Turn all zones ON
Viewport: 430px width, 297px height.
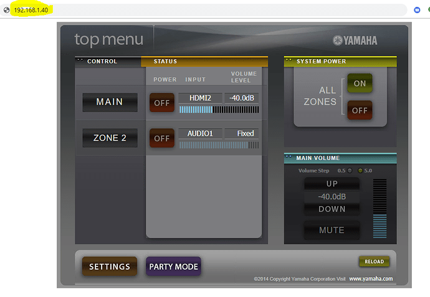[360, 83]
